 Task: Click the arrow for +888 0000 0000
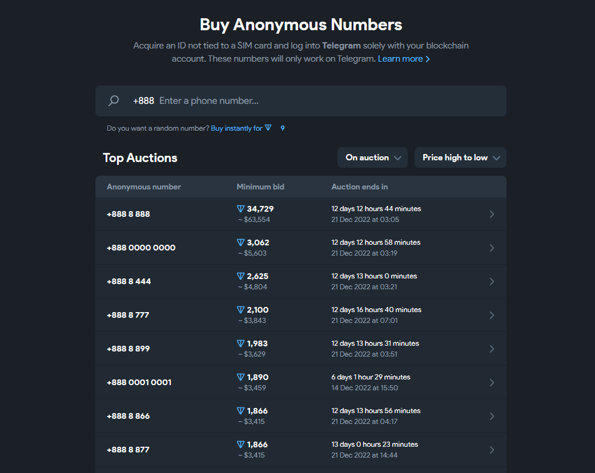tap(492, 248)
